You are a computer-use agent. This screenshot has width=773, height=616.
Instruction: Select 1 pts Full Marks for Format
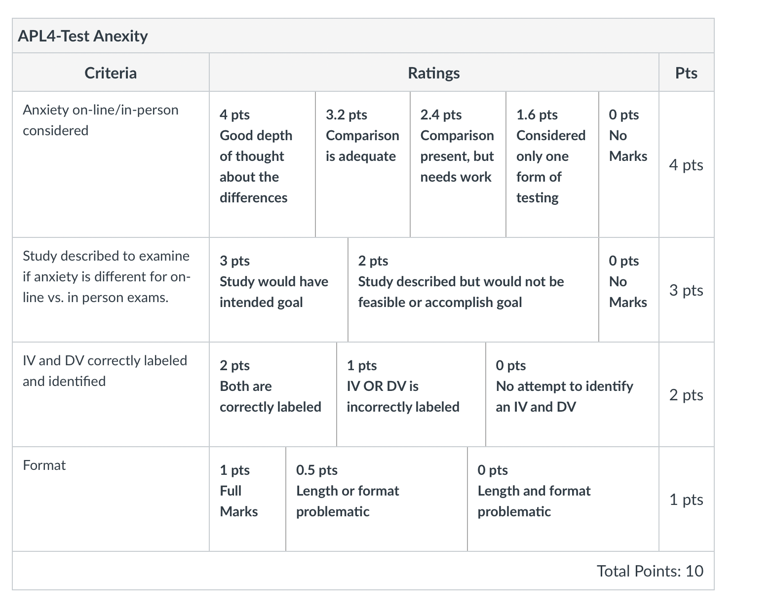[x=247, y=499]
